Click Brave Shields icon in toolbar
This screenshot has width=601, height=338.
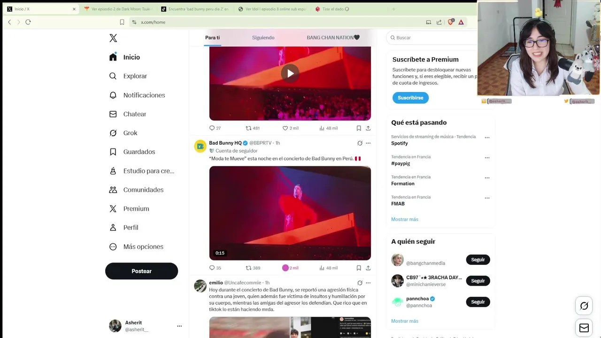[451, 22]
